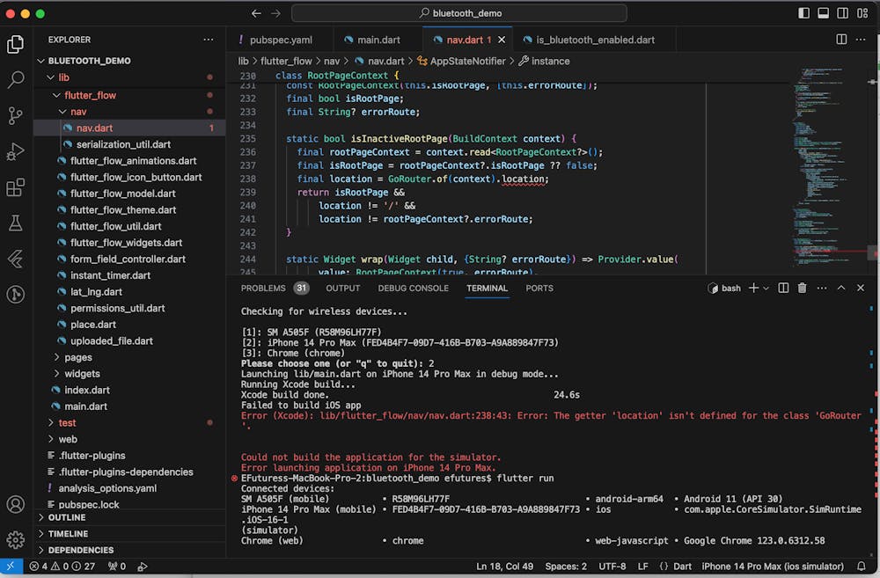Toggle the bottom panel layout button
Viewport: 880px width, 578px height.
click(x=823, y=13)
